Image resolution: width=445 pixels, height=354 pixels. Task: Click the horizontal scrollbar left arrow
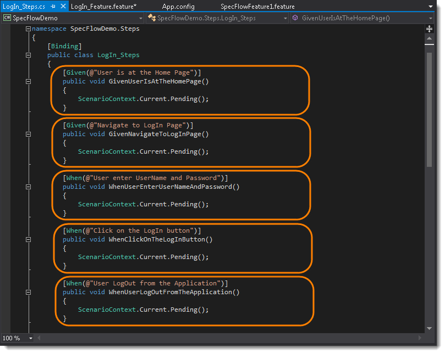(x=39, y=338)
